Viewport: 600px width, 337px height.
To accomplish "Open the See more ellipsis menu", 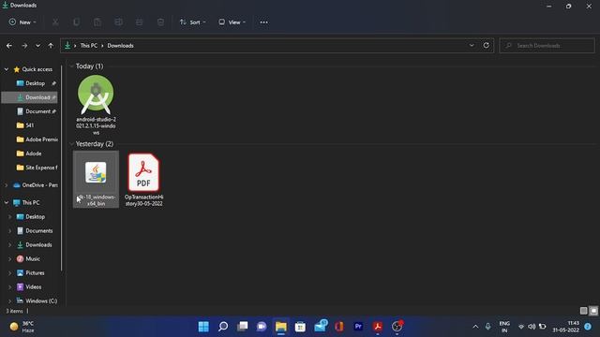I will click(264, 22).
